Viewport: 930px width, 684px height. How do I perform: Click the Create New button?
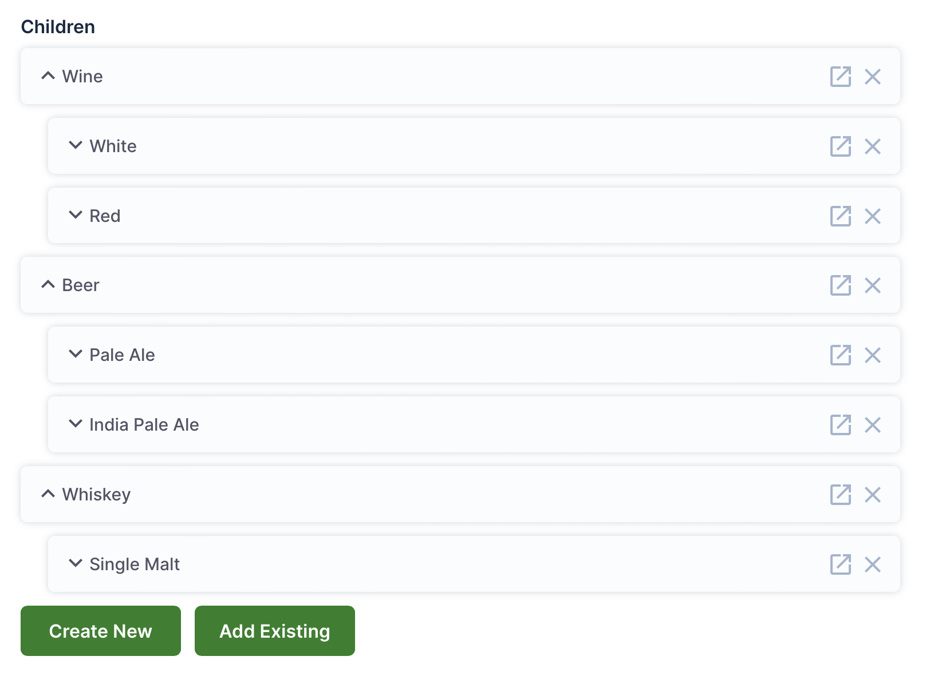click(100, 631)
